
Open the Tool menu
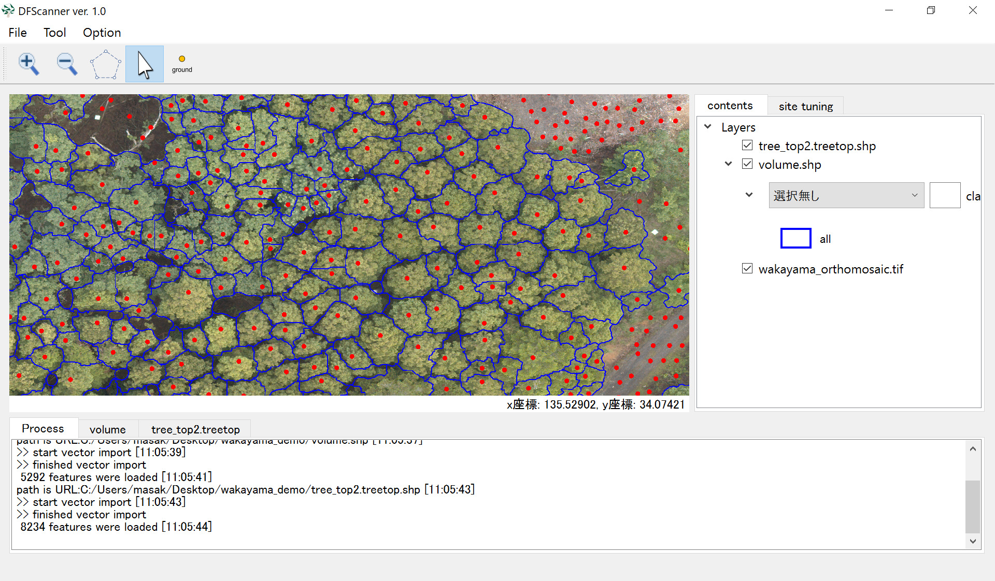(x=54, y=33)
